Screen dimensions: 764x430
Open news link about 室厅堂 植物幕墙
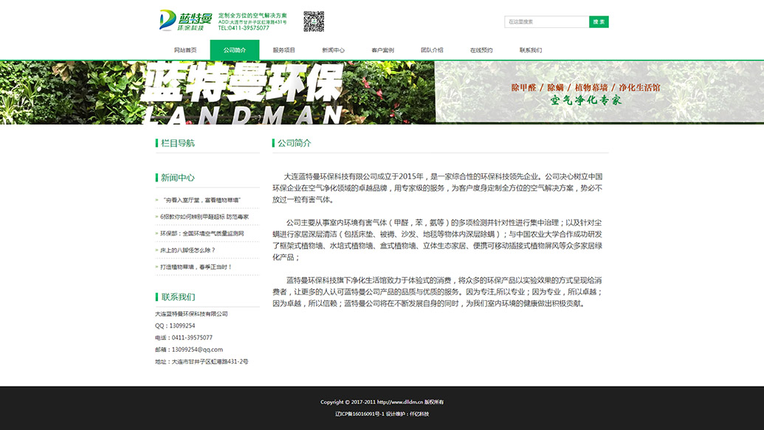coord(200,200)
